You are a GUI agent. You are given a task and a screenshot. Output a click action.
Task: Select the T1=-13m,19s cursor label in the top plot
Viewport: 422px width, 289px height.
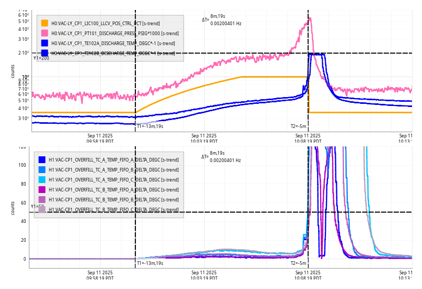point(150,126)
